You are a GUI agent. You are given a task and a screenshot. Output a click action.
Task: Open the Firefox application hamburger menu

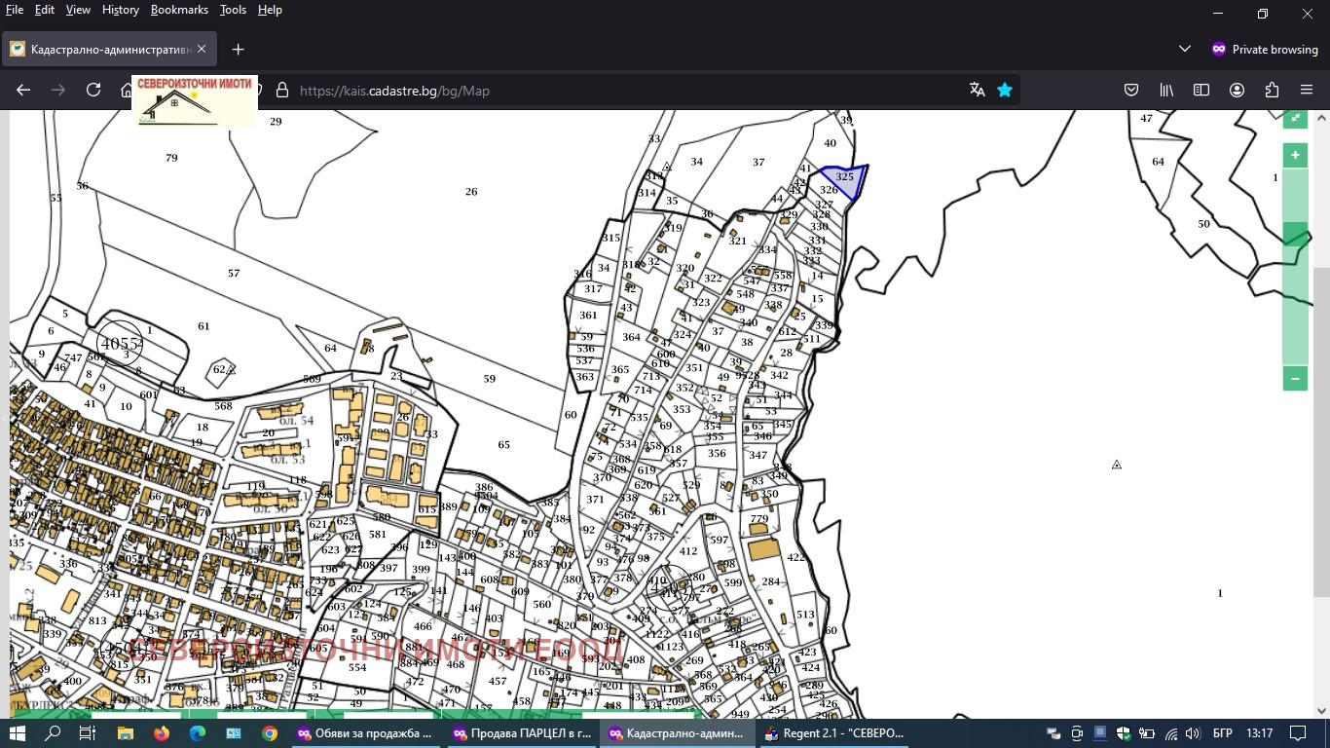(x=1307, y=90)
